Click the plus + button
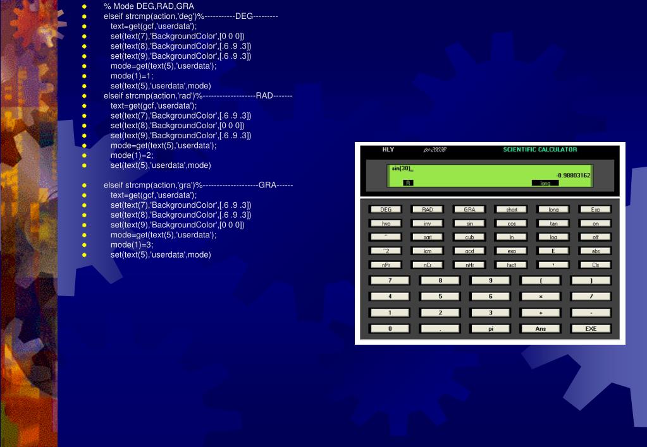The image size is (647, 447). click(x=541, y=313)
